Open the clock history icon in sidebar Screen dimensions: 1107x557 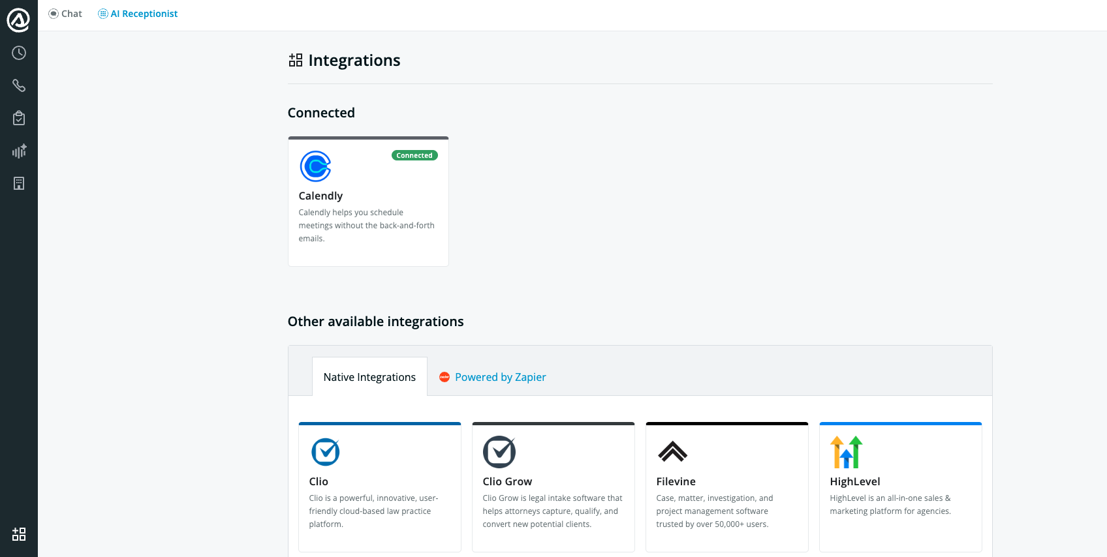[x=19, y=53]
